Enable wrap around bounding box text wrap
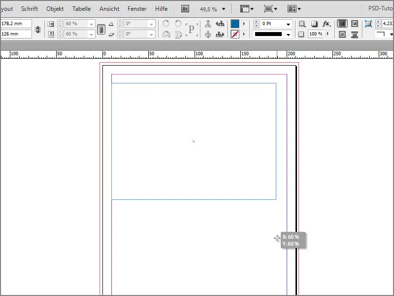Viewport: 394px width, 296px height. (355, 24)
